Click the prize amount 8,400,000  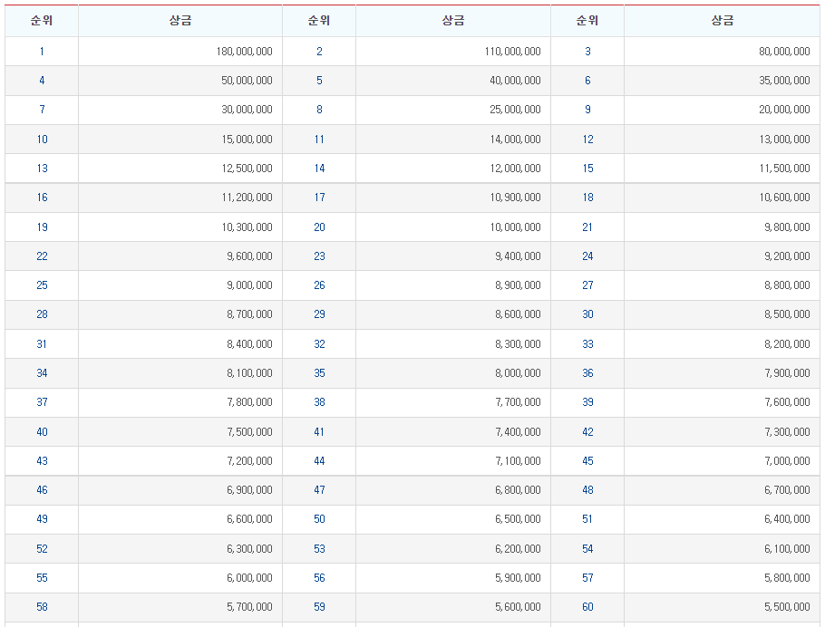click(x=249, y=344)
